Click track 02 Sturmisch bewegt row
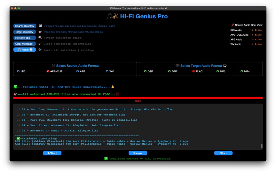The width and height of the screenshot is (276, 173). tap(73, 115)
